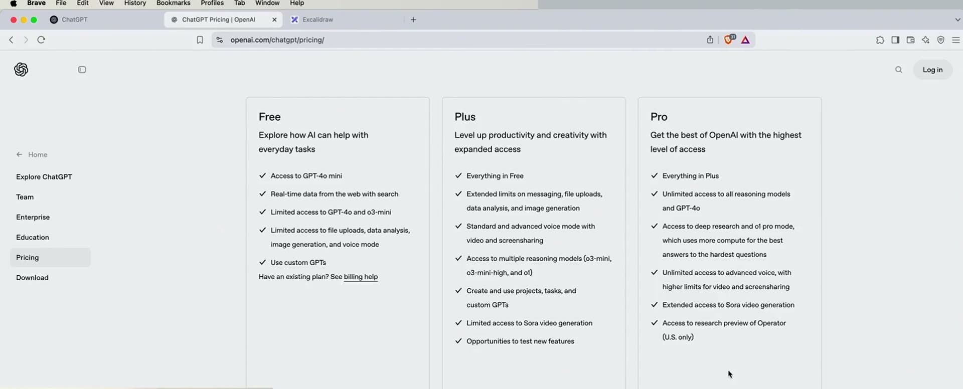Image resolution: width=963 pixels, height=389 pixels.
Task: Click the Pro plan heading
Action: coord(659,117)
